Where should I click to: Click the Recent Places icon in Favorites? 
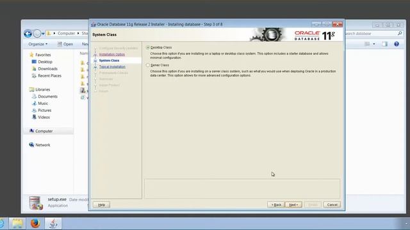34,75
